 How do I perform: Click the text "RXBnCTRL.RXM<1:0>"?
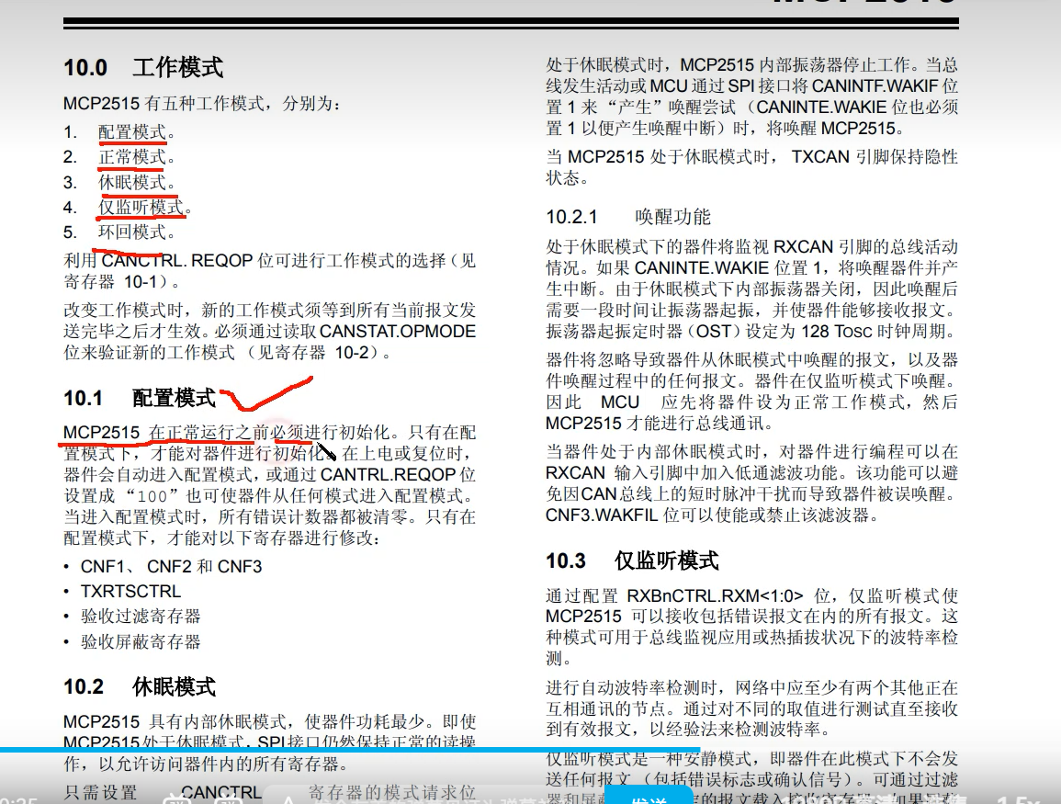[x=716, y=595]
